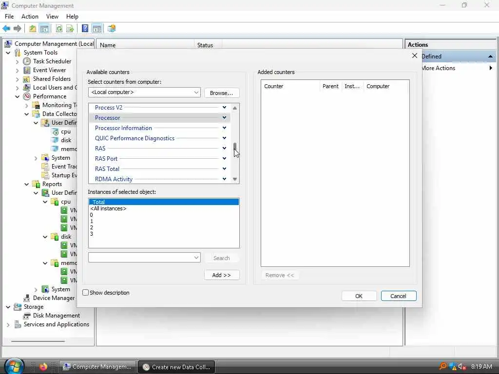This screenshot has width=499, height=374.
Task: Click the Export List toolbar icon
Action: 70,29
